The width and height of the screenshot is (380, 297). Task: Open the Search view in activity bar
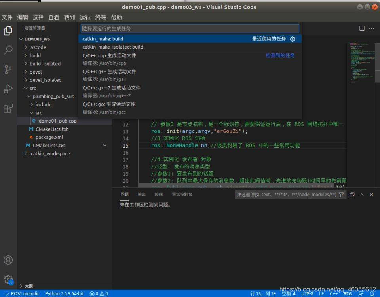[x=8, y=50]
